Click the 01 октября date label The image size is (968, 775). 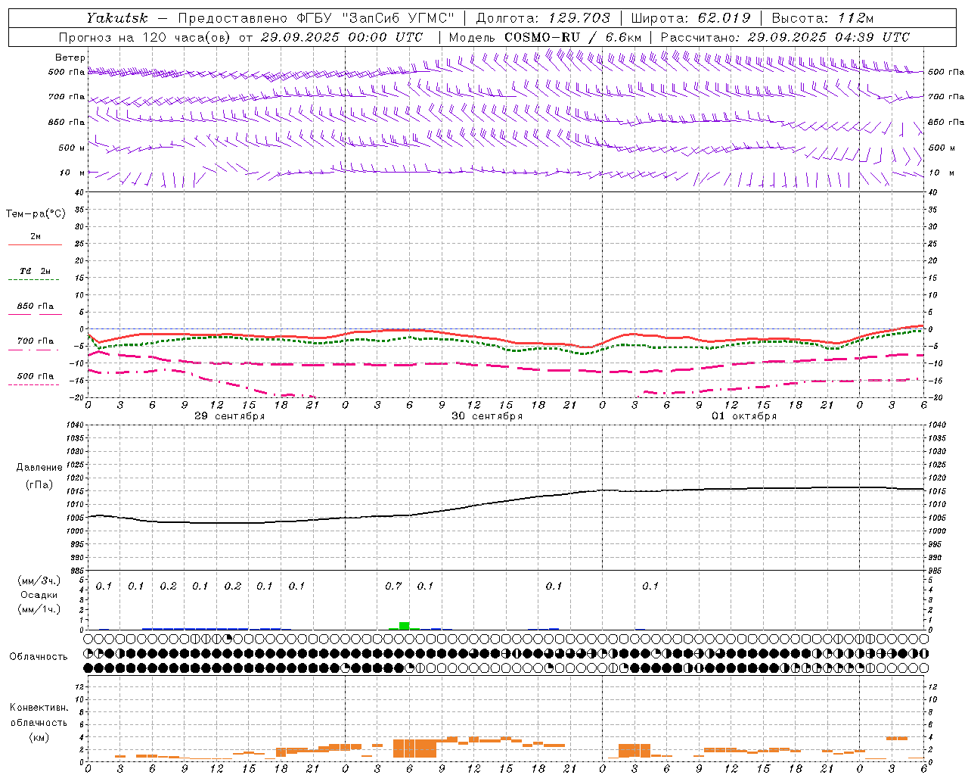pos(744,416)
